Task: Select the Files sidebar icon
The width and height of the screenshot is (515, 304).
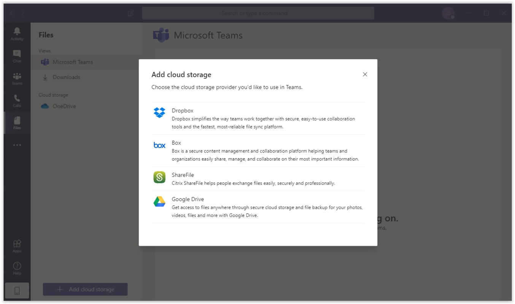Action: (17, 123)
